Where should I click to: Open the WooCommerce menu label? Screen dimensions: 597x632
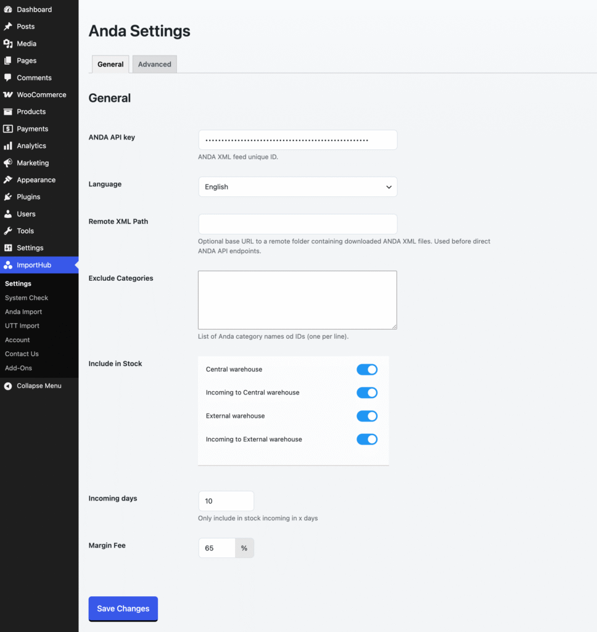click(41, 94)
